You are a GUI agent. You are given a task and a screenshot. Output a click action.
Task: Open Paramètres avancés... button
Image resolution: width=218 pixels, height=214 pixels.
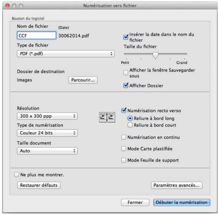(x=177, y=185)
